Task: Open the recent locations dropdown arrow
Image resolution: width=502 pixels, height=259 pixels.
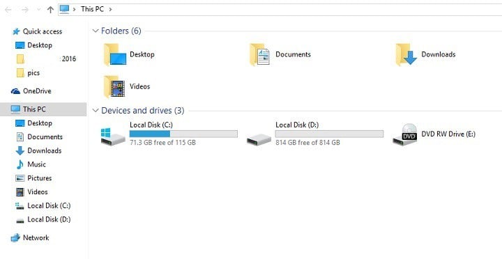Action: [x=39, y=10]
